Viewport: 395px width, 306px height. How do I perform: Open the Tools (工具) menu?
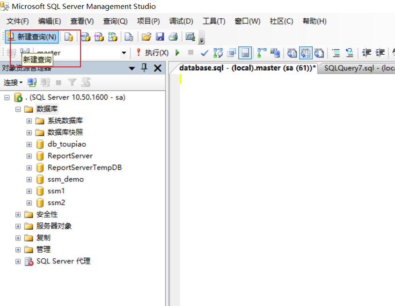click(214, 21)
